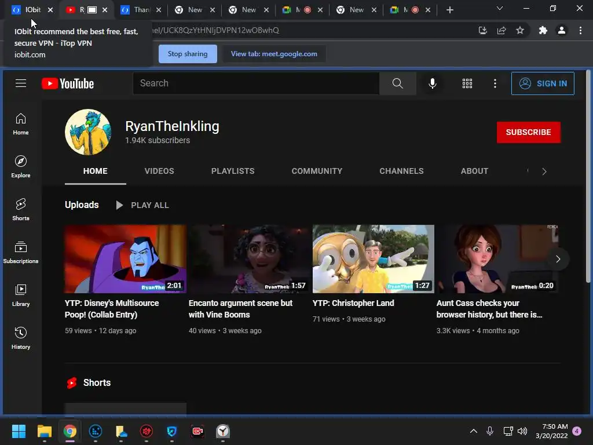Go to Home in the sidebar
This screenshot has width=593, height=445.
21,124
